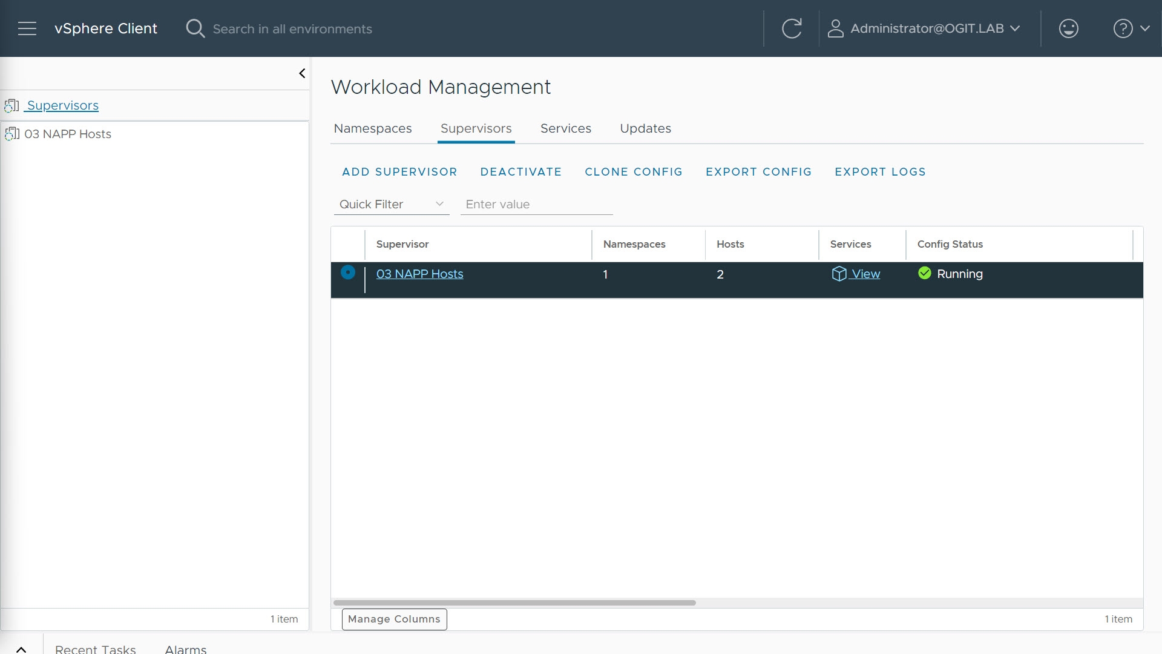Image resolution: width=1162 pixels, height=654 pixels.
Task: Open the hamburger navigation menu
Action: coord(27,28)
